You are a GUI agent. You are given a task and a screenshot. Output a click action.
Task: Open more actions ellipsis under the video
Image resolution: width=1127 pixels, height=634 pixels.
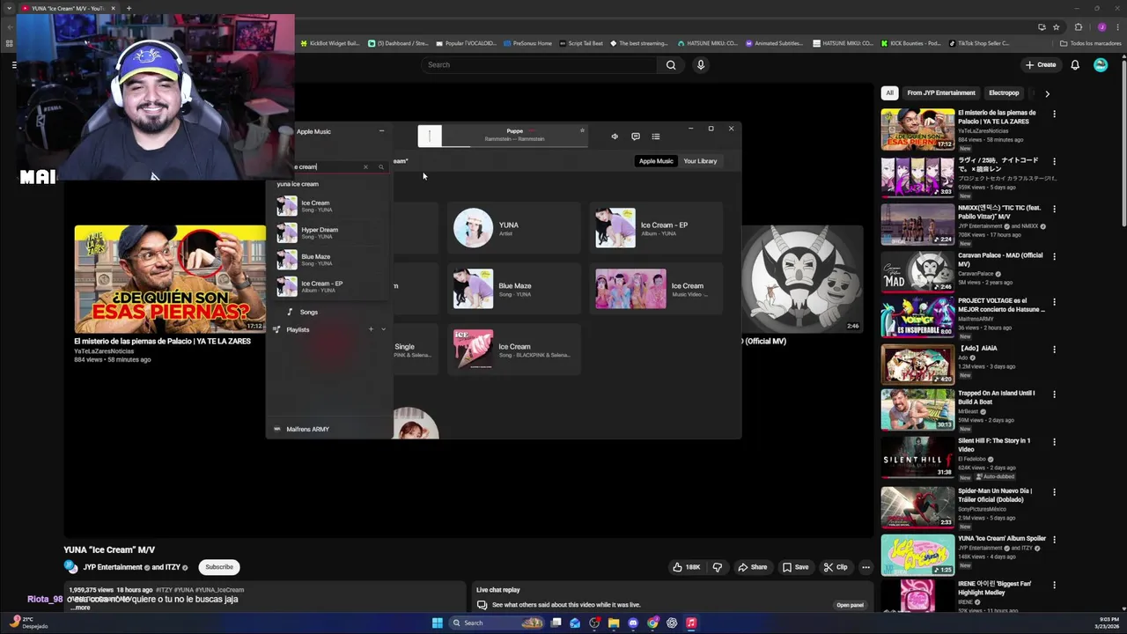tap(866, 567)
